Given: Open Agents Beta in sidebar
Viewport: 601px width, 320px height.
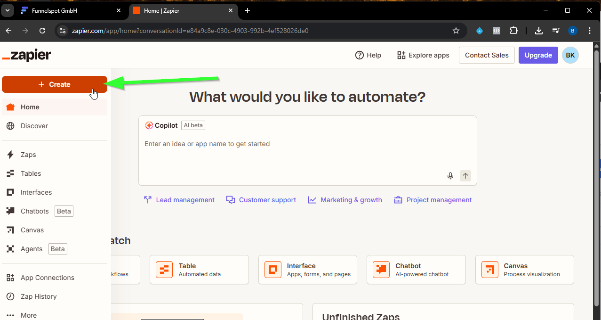Looking at the screenshot, I should click(55, 249).
